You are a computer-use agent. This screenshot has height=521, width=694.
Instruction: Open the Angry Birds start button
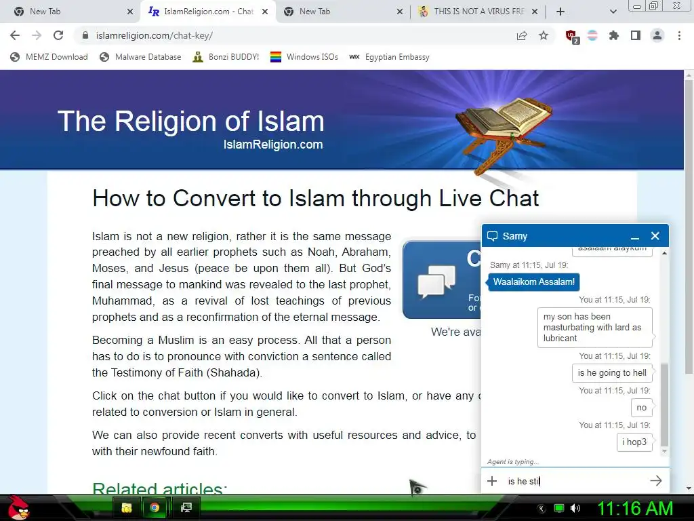coord(18,507)
